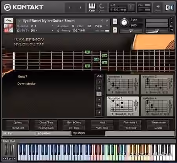Screen dimensions: 177x163
Task: Toggle the Hold button
Action: [x=102, y=123]
